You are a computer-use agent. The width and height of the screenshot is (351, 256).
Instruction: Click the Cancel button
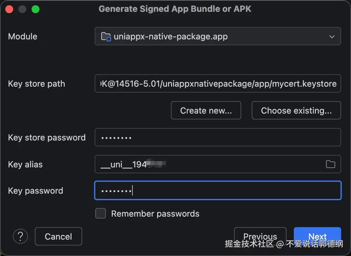coord(58,236)
